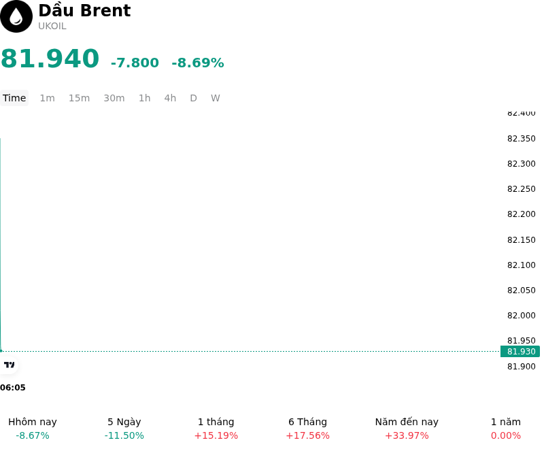View Năm đến nay performance
The height and width of the screenshot is (449, 544).
coord(407,429)
